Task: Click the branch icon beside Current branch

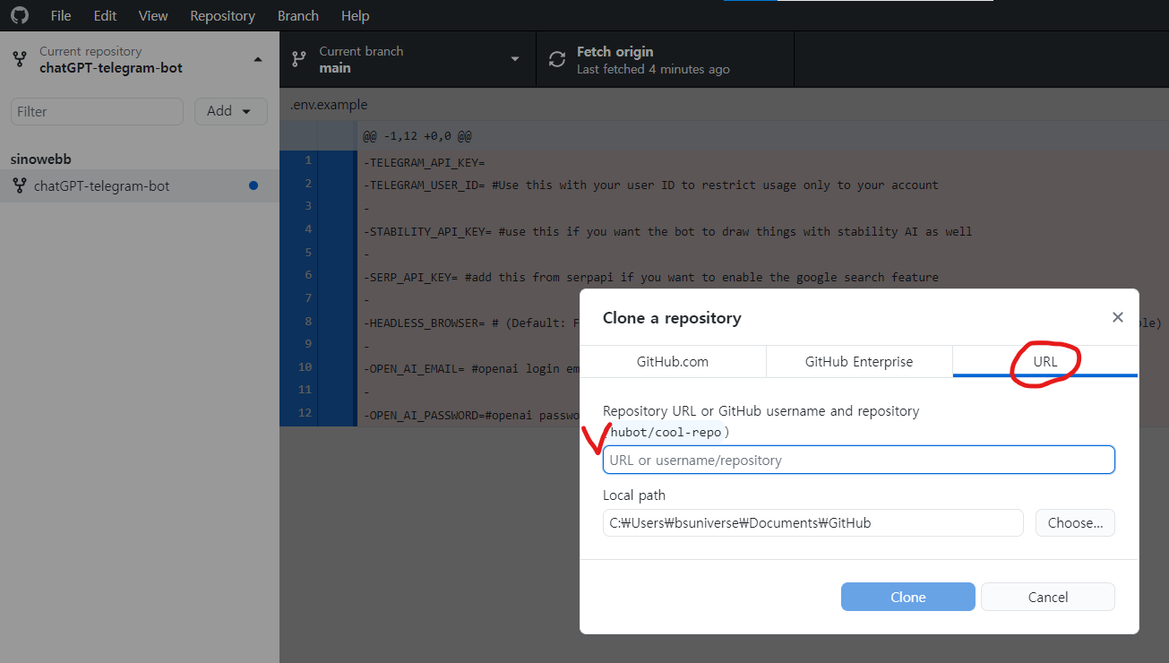Action: point(299,60)
